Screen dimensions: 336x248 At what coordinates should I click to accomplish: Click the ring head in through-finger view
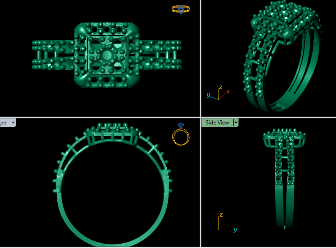[x=112, y=133]
